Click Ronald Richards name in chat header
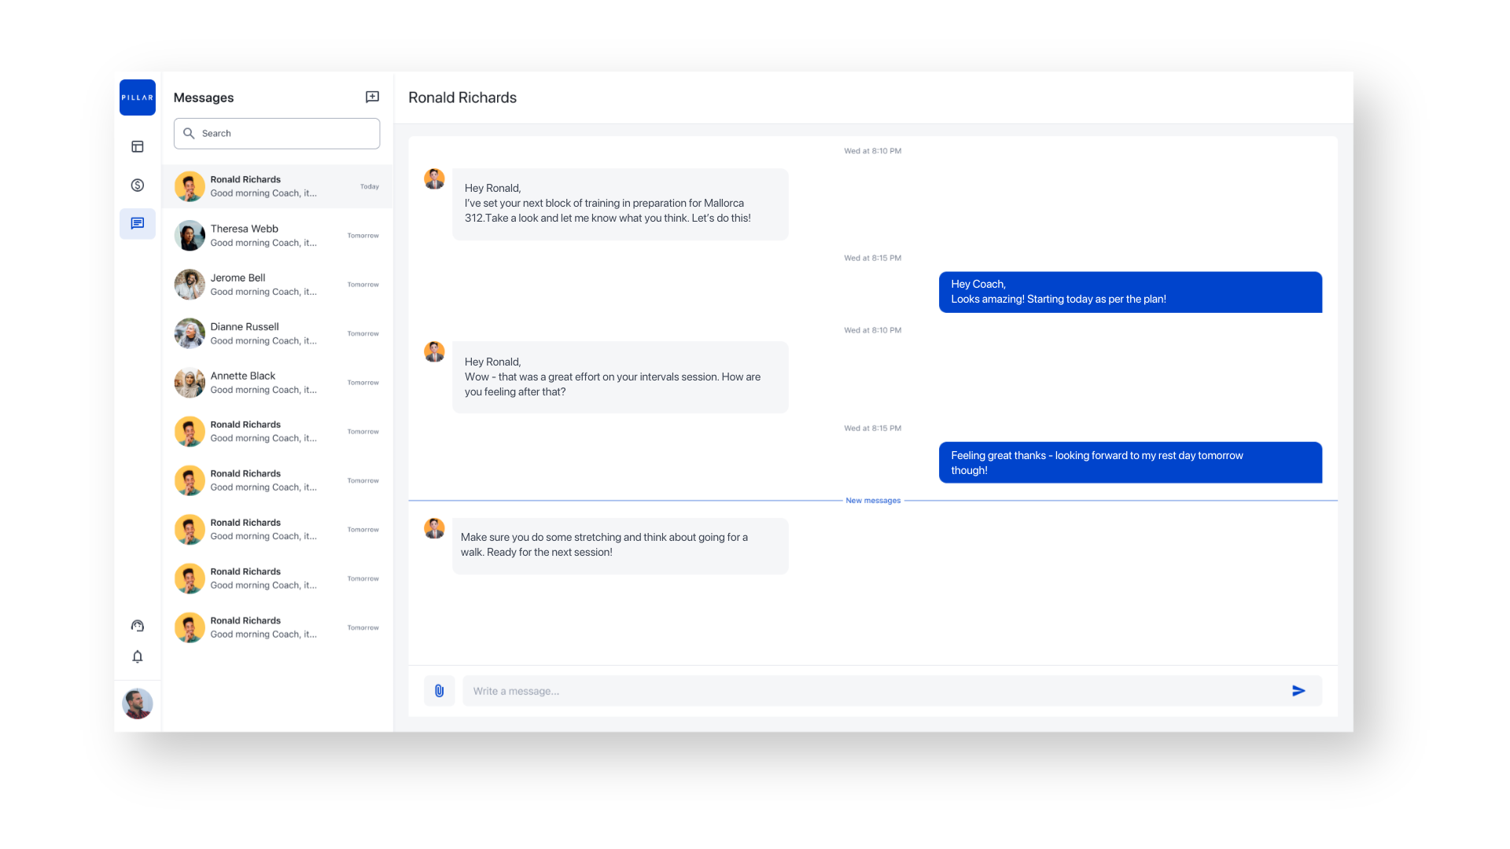Screen dimensions: 1510x849 462,97
